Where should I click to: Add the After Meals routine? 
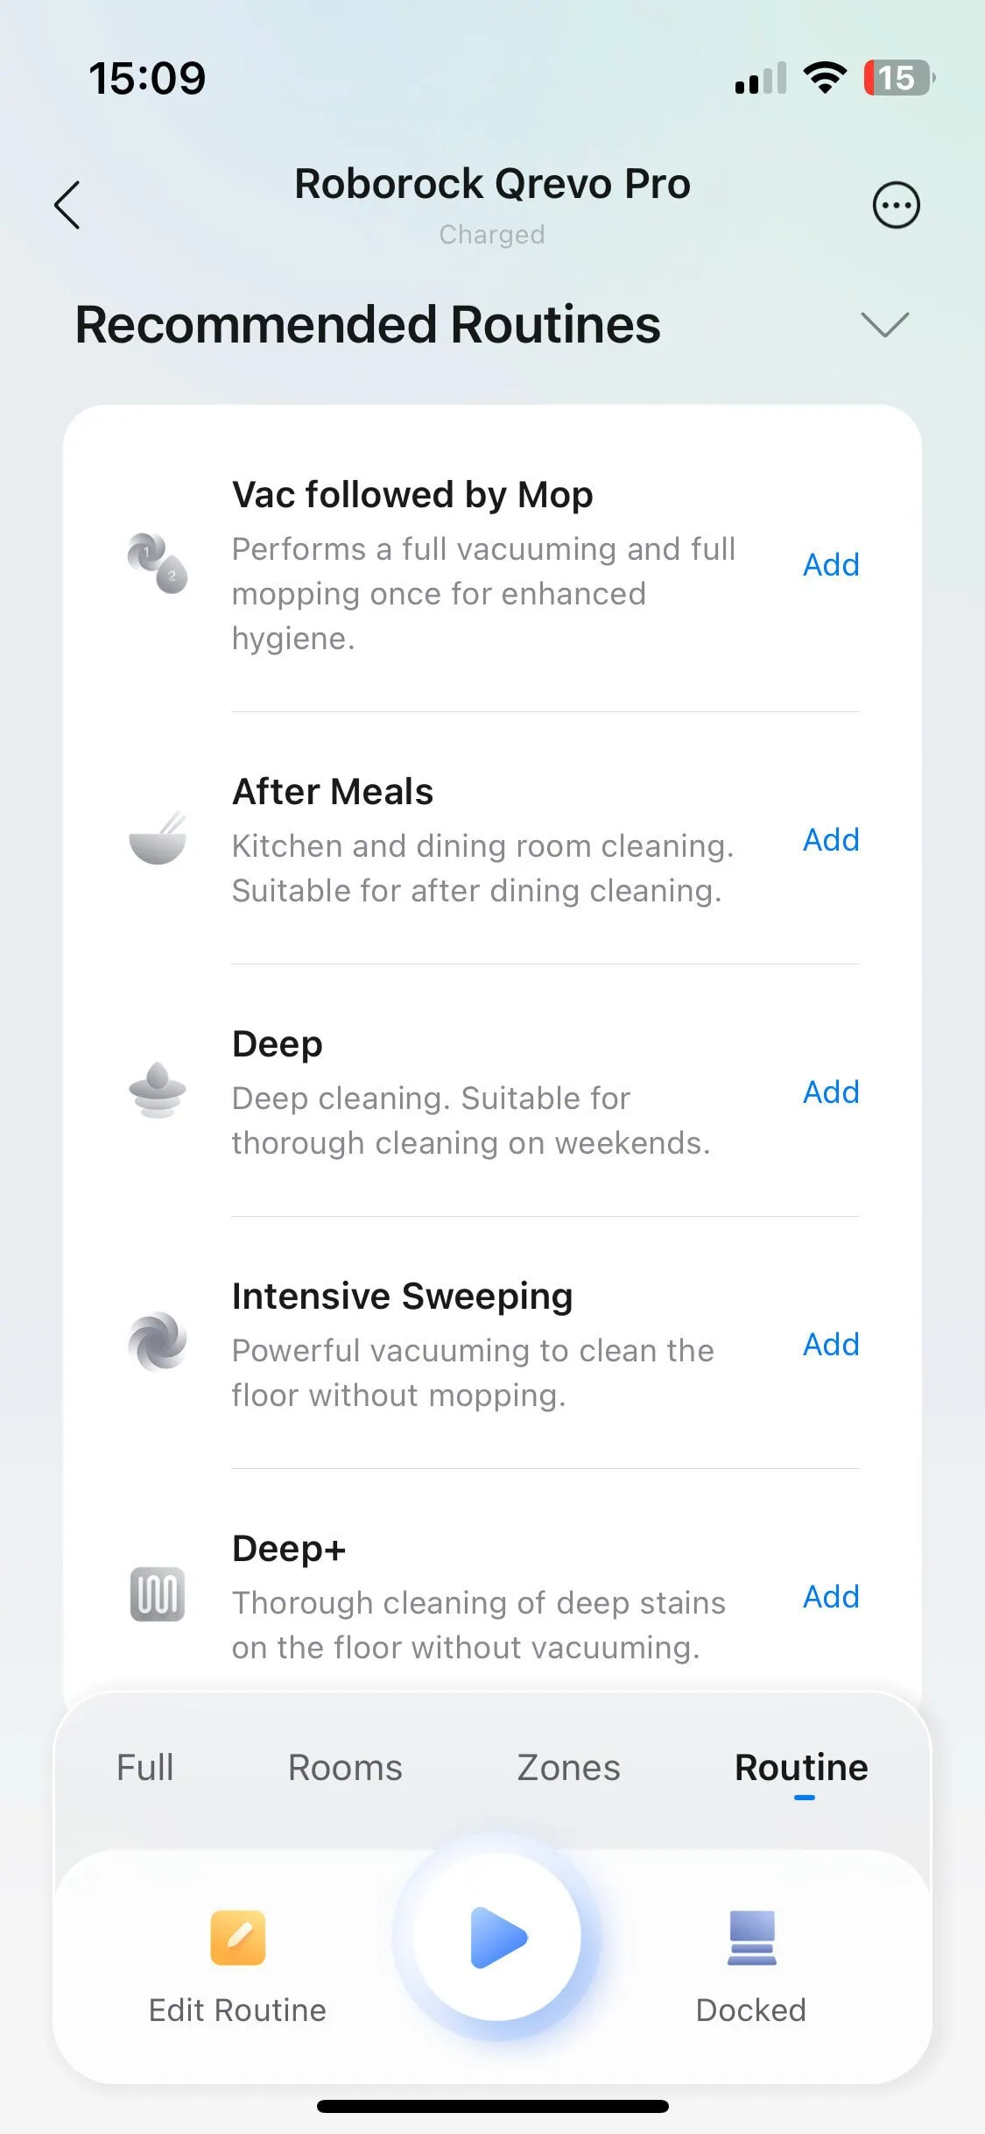click(x=831, y=840)
